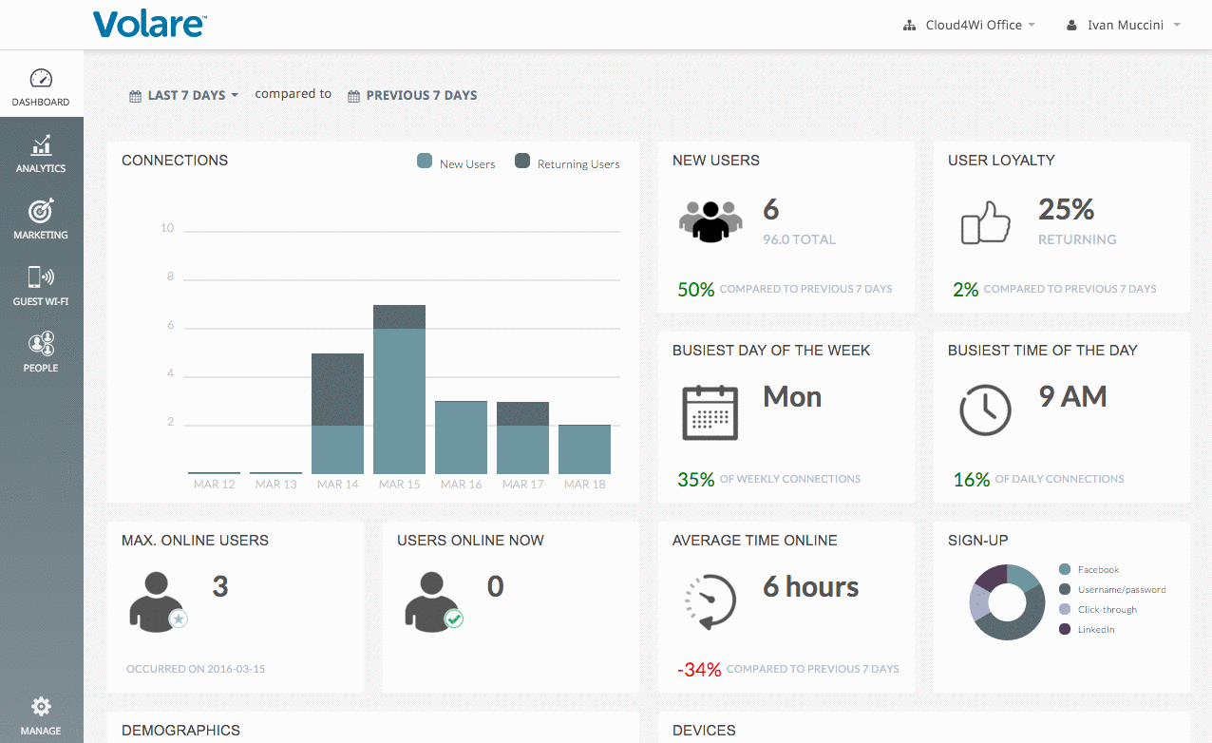The image size is (1212, 743).
Task: Toggle New Users legend in Connections chart
Action: pyautogui.click(x=457, y=162)
